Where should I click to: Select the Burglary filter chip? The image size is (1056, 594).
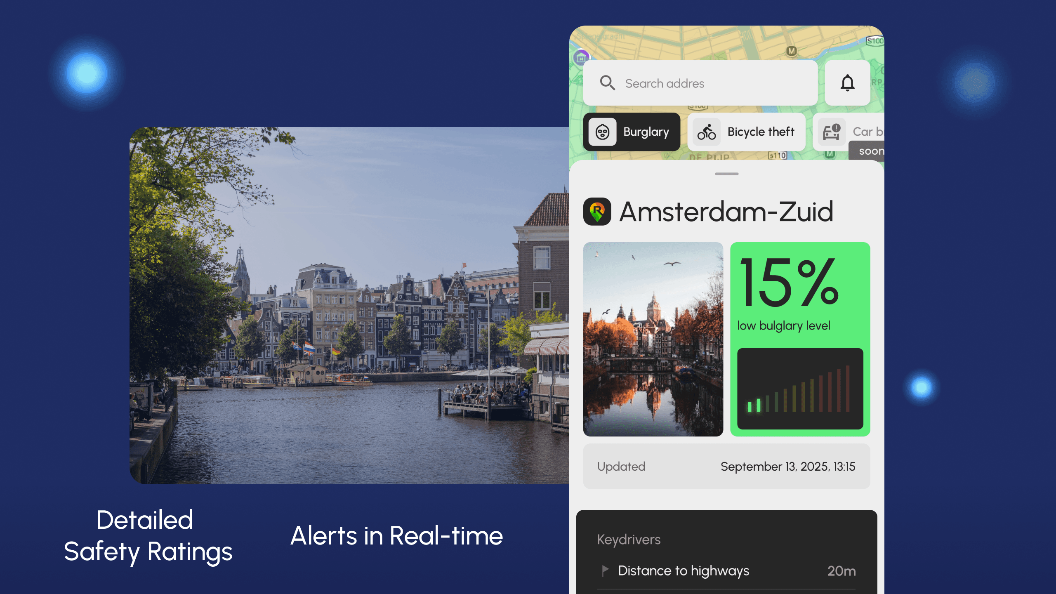632,132
